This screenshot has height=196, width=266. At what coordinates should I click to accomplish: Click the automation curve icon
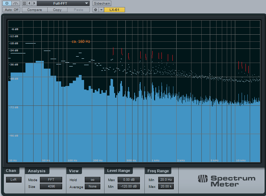tap(16, 3)
